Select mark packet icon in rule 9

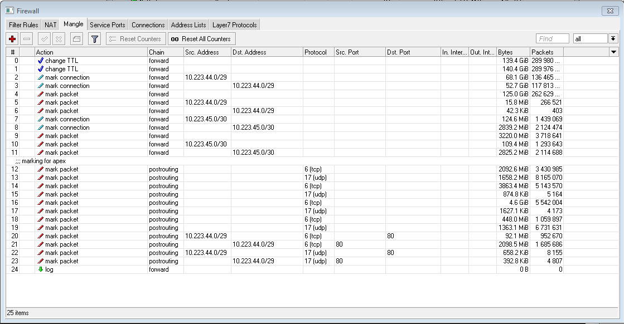pos(40,136)
